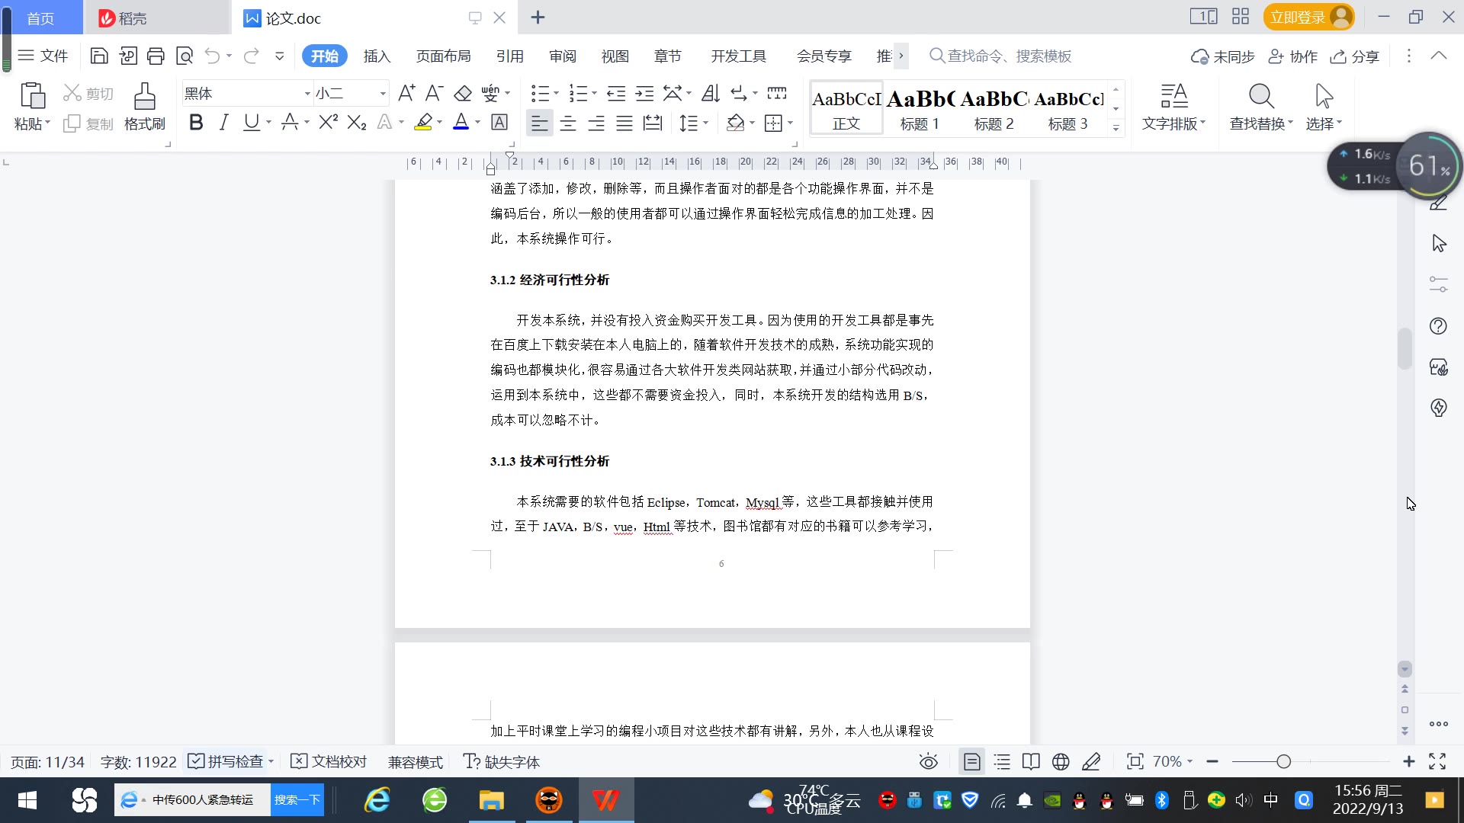Open the 插入 ribbon tab
This screenshot has height=823, width=1464.
(x=377, y=56)
